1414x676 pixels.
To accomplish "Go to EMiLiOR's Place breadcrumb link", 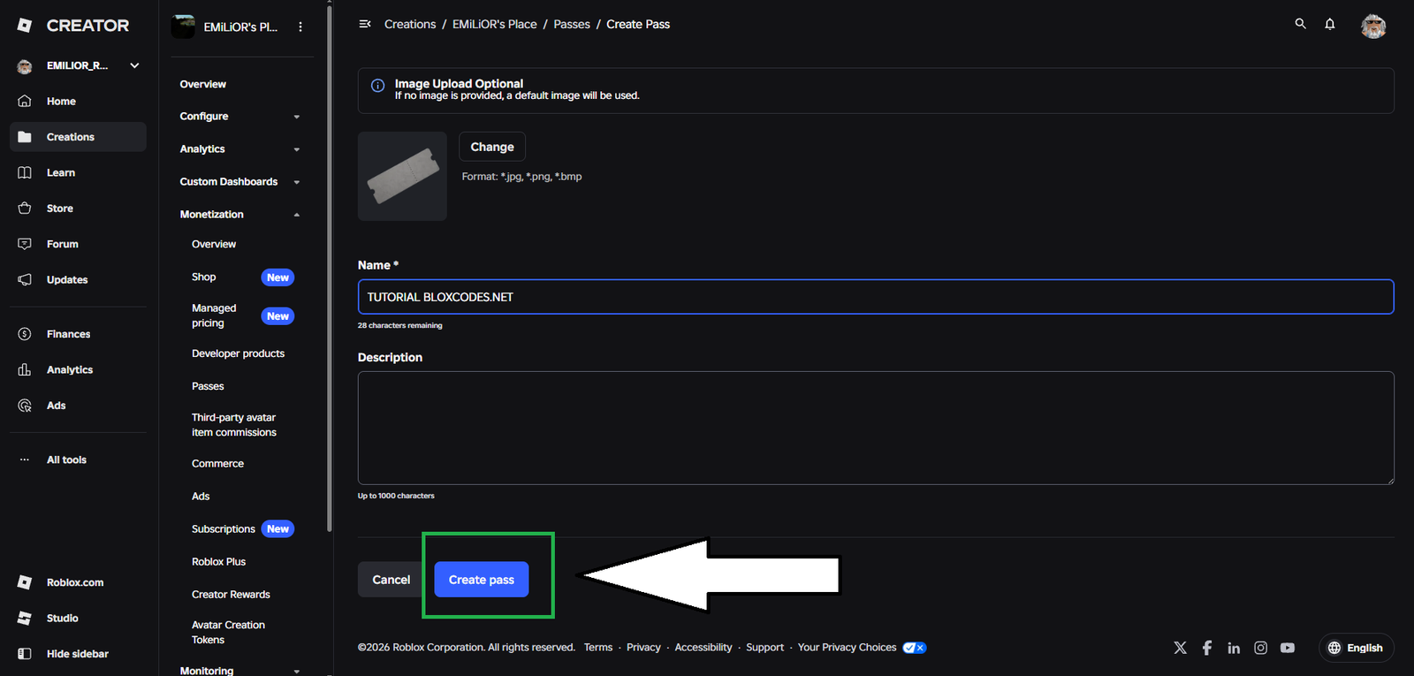I will pyautogui.click(x=495, y=24).
